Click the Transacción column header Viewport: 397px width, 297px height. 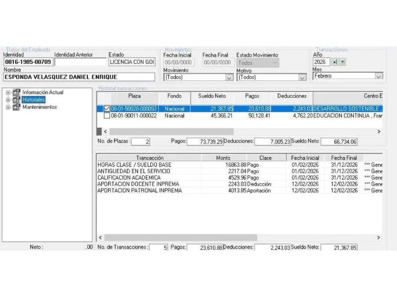pyautogui.click(x=149, y=158)
